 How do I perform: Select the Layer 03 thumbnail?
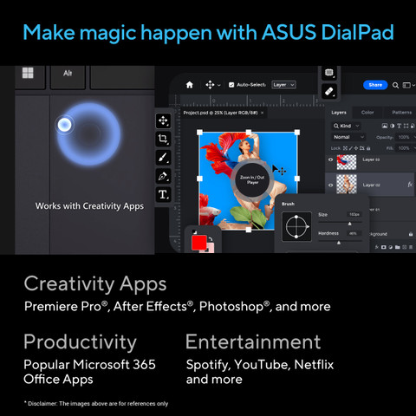point(347,162)
